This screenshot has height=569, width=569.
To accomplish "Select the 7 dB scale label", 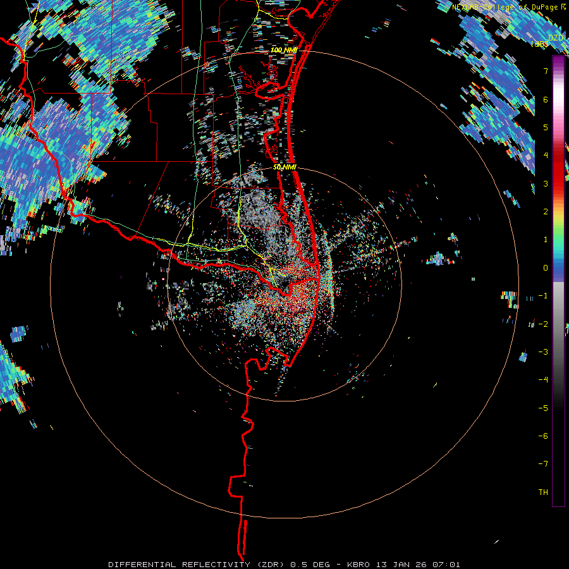I will 546,71.
